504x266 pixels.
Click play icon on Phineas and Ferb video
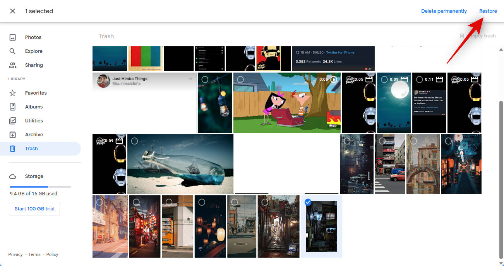pyautogui.click(x=334, y=80)
